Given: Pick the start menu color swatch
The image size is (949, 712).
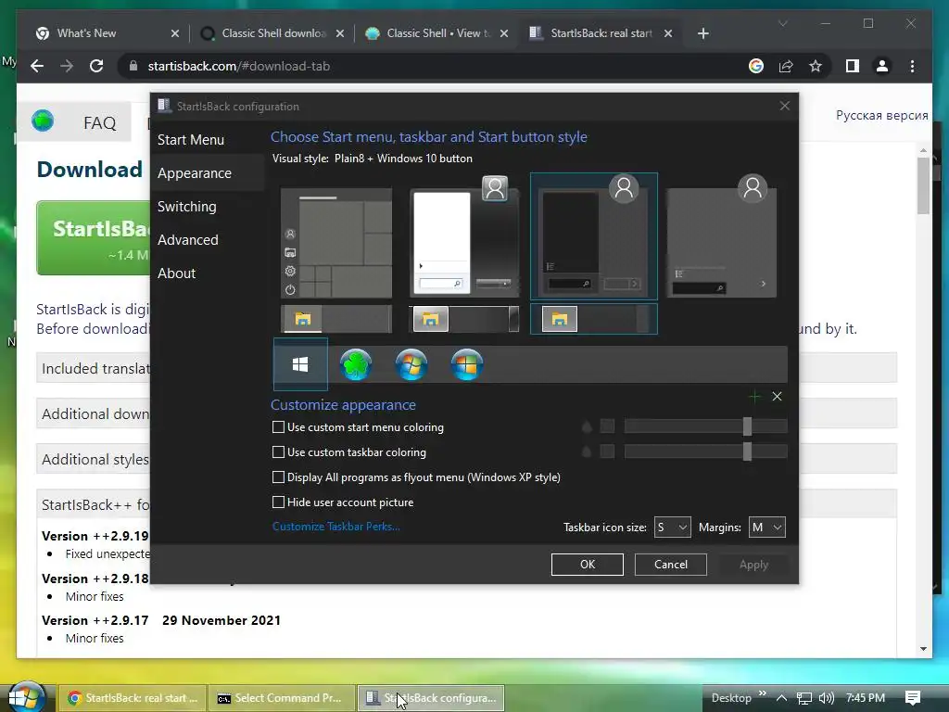Looking at the screenshot, I should point(607,426).
